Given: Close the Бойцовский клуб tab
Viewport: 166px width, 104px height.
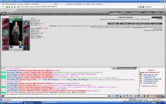Looking at the screenshot, I should (x=1, y=10).
